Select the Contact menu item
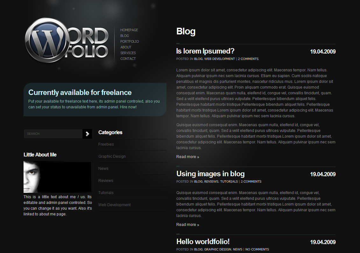Viewport: 360px width, 253px height. click(x=128, y=59)
